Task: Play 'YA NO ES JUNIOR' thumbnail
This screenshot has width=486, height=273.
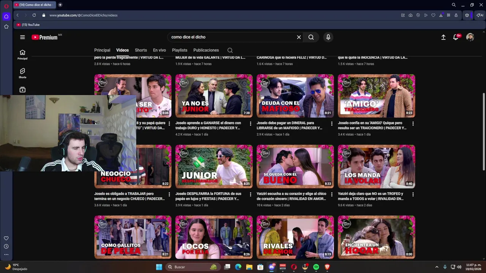Action: 214,96
